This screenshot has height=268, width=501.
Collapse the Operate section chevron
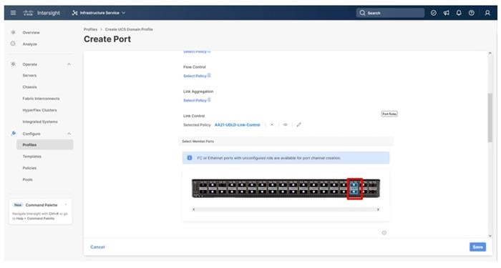pos(69,64)
